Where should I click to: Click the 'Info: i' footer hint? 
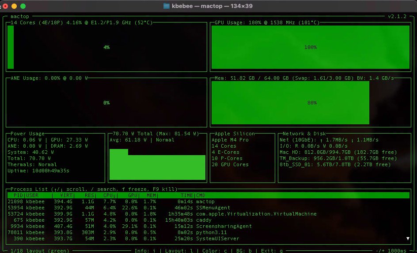pyautogui.click(x=145, y=251)
